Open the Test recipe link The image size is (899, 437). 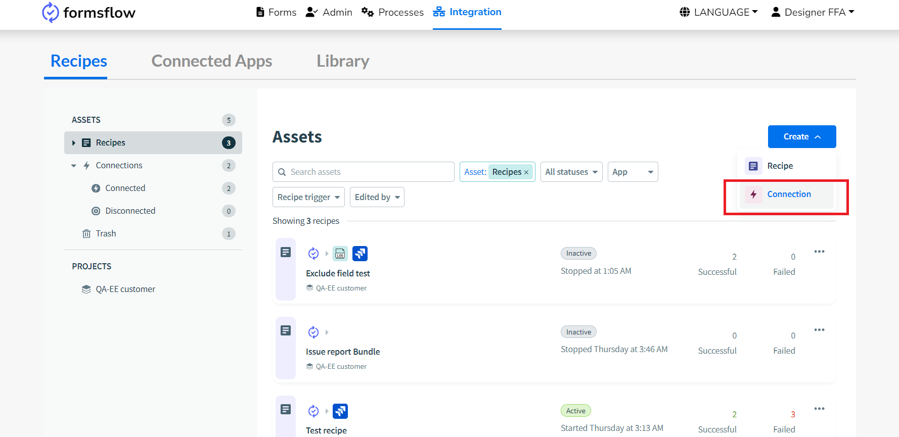click(326, 430)
